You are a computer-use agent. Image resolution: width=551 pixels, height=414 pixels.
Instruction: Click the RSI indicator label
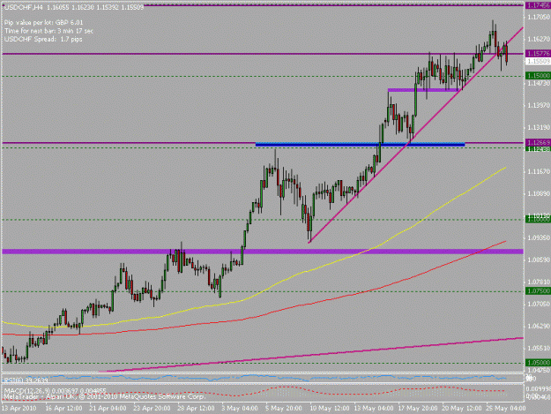click(x=26, y=380)
